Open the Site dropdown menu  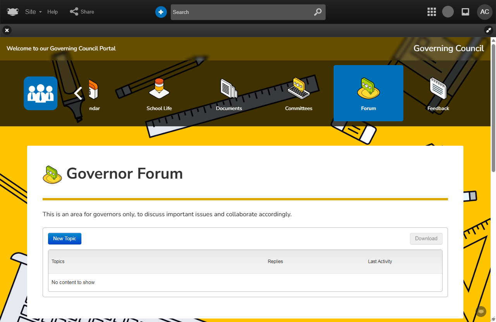33,12
